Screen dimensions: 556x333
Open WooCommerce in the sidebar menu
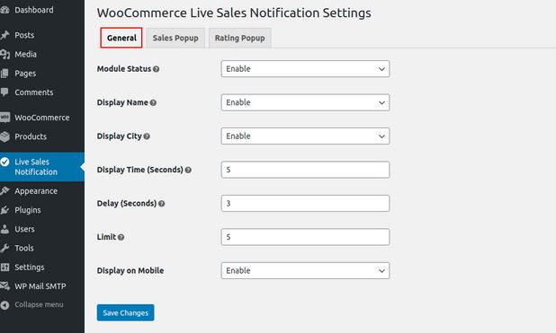(42, 118)
